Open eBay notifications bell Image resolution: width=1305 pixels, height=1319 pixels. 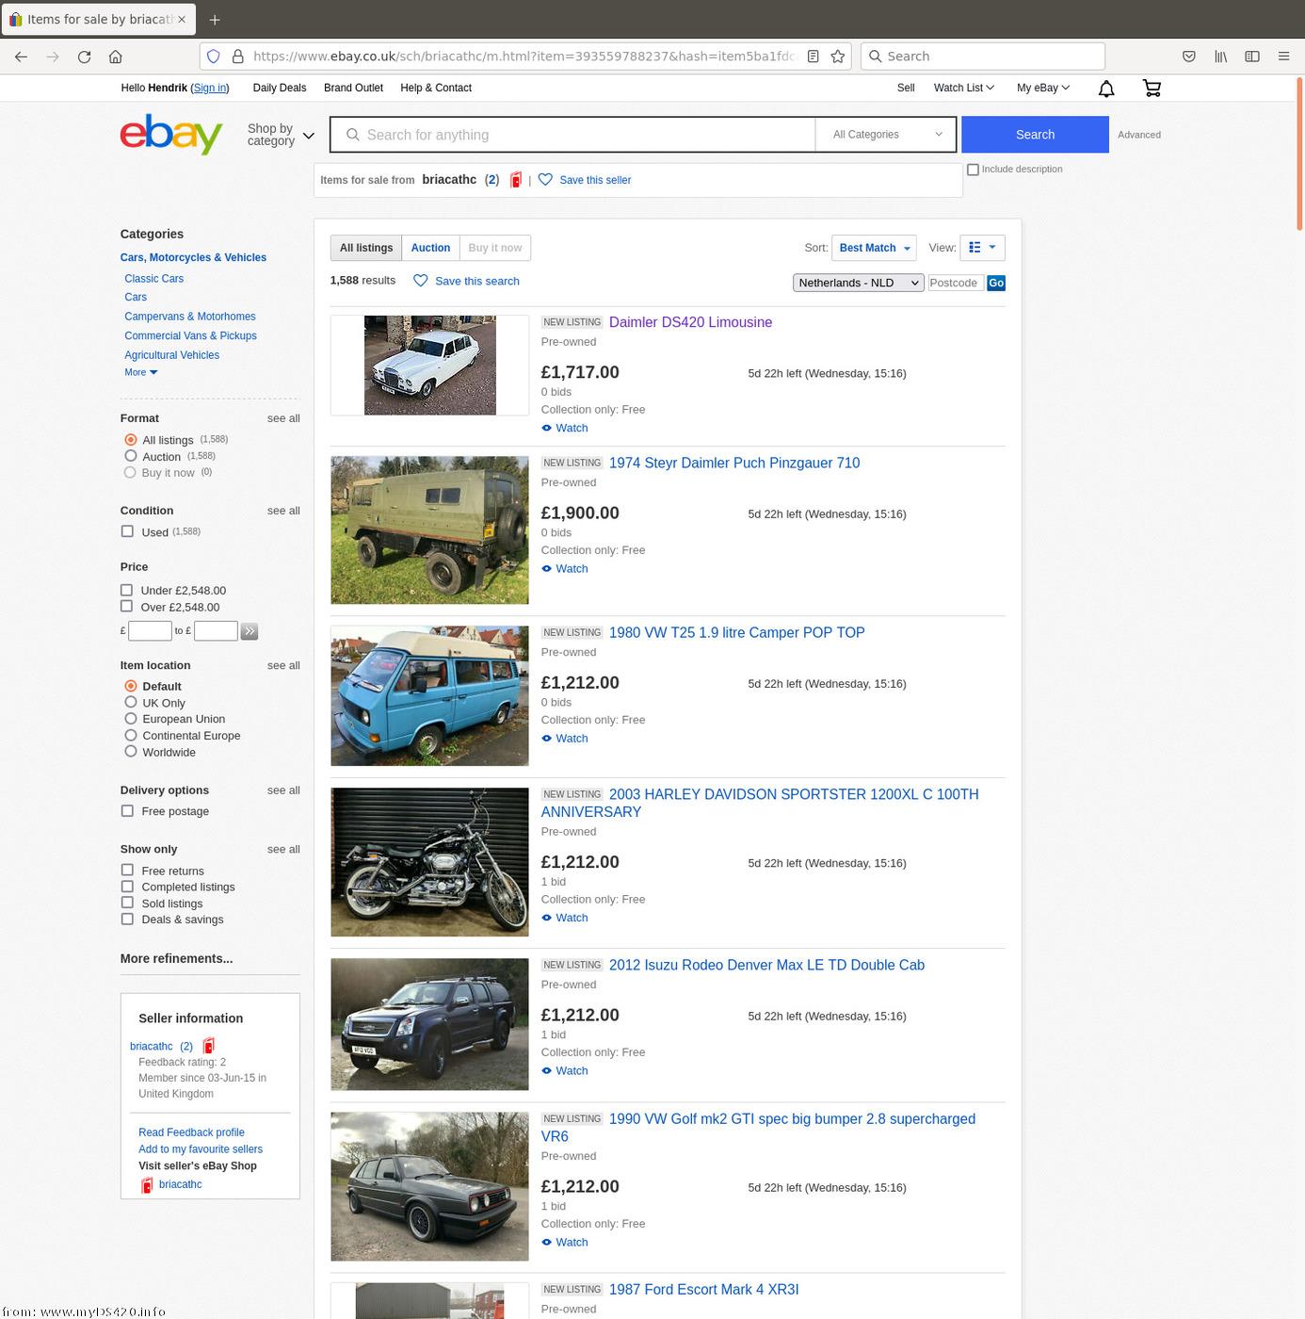1106,88
